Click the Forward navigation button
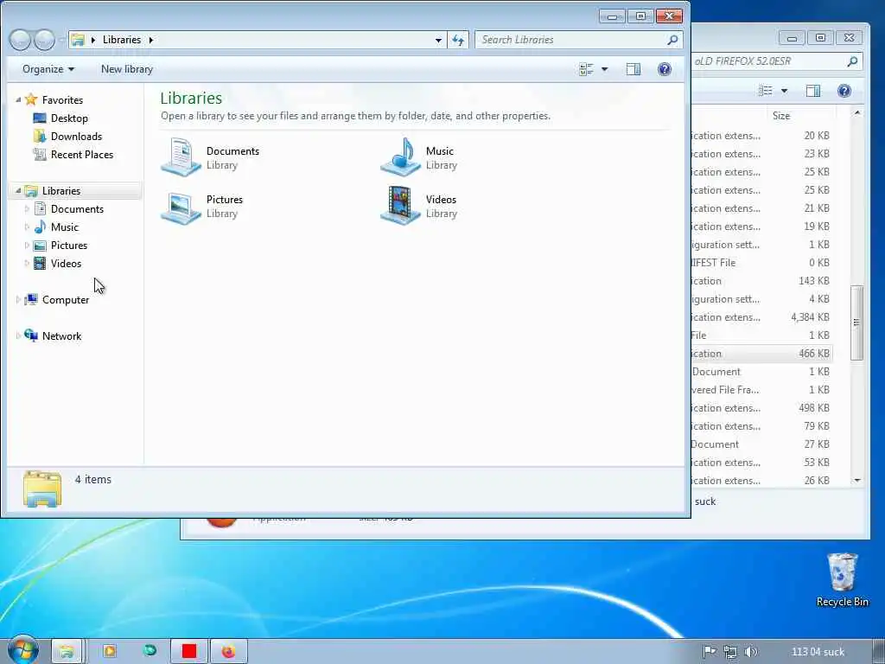885x664 pixels. coord(44,40)
